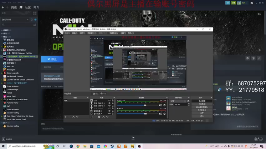This screenshot has width=266, height=149.
Task: Move source down in OBS sources toolbar
Action: click(107, 117)
